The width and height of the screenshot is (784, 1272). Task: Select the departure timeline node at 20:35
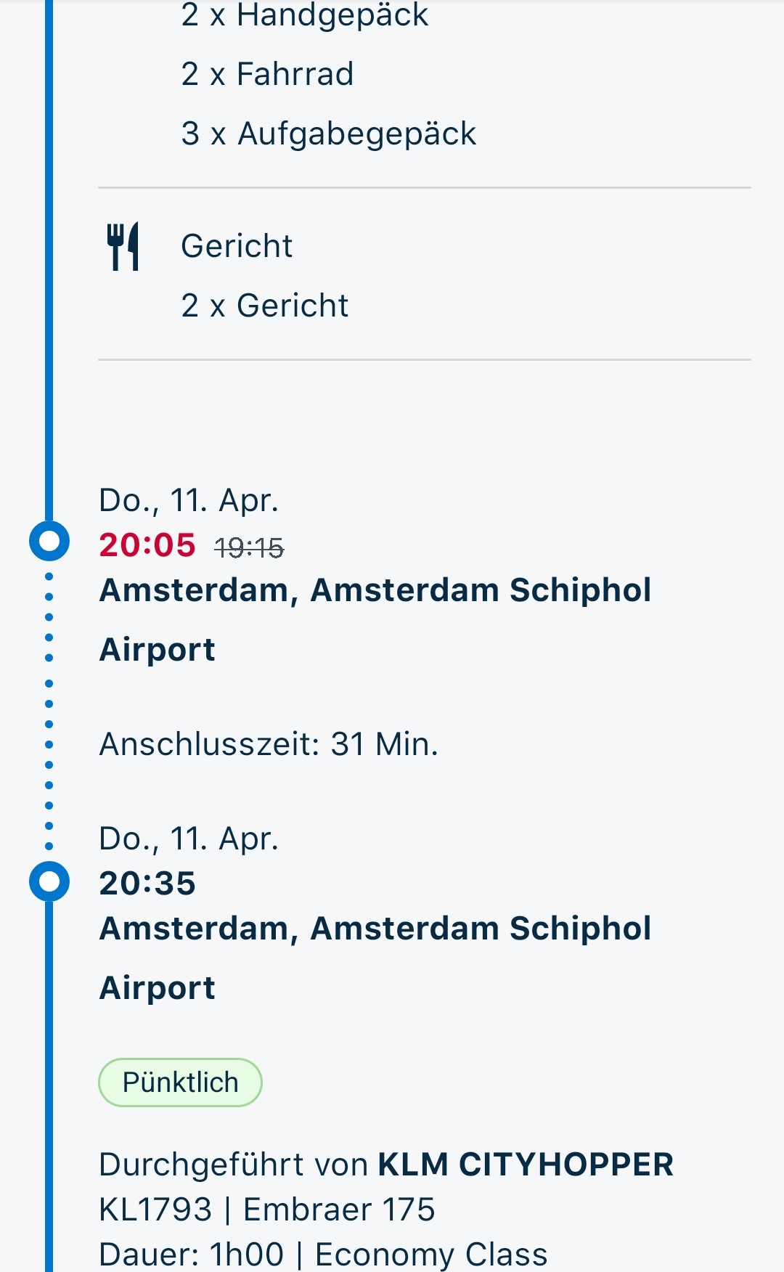(49, 881)
